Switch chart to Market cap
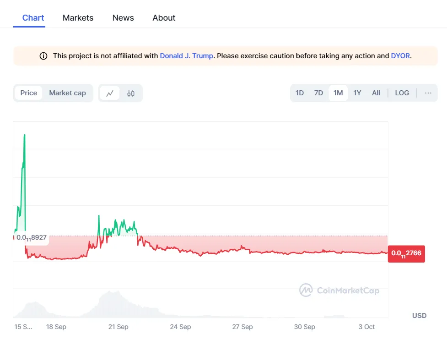The width and height of the screenshot is (447, 340). (x=67, y=93)
